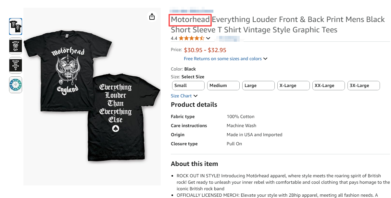This screenshot has height=198, width=391.
Task: Click the 4.4 rating number
Action: pyautogui.click(x=174, y=38)
